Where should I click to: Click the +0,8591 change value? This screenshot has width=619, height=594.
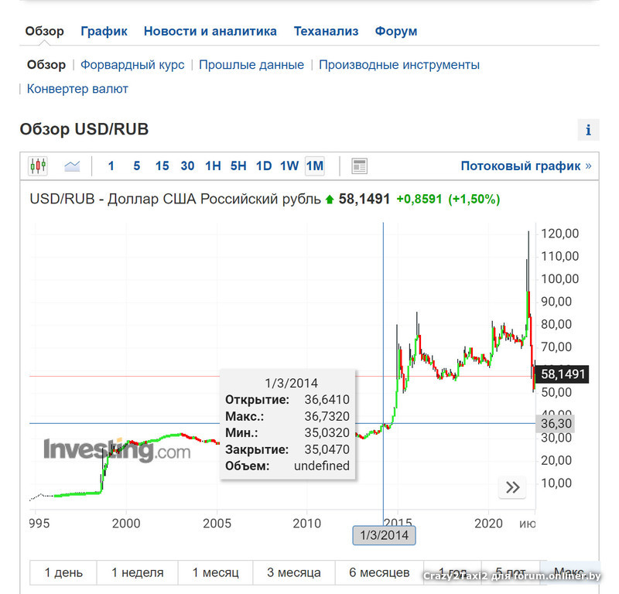point(419,199)
